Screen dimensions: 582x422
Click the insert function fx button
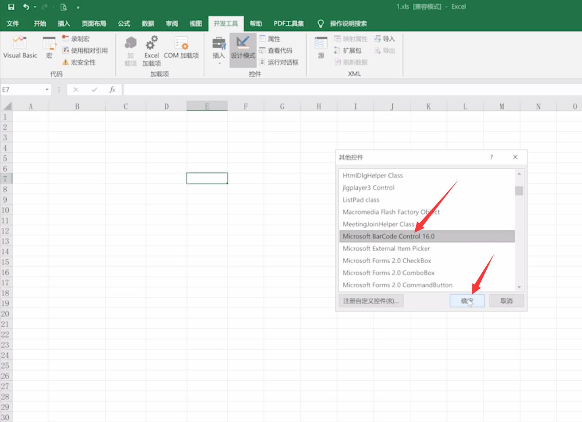pyautogui.click(x=112, y=90)
